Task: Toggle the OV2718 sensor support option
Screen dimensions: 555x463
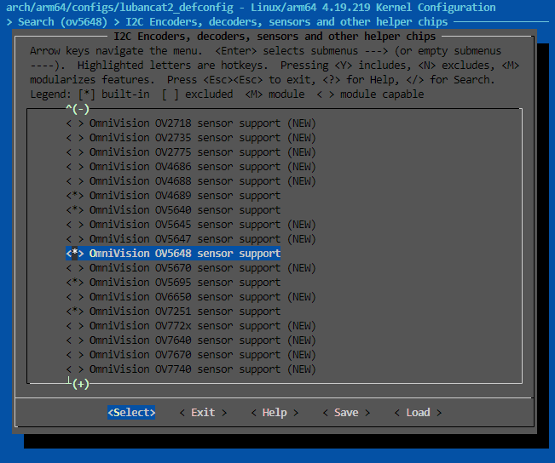Action: pyautogui.click(x=75, y=123)
